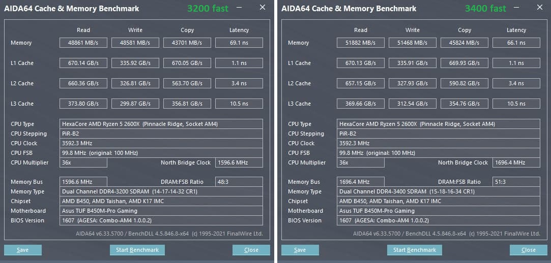Start Benchmark in the 3400 fast window
The image size is (551, 263).
[x=415, y=250]
